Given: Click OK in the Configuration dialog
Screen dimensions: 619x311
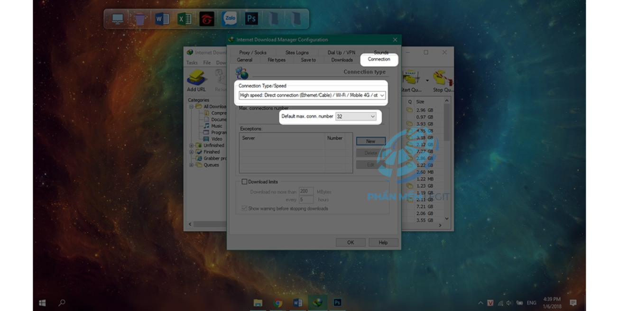Looking at the screenshot, I should coord(351,242).
